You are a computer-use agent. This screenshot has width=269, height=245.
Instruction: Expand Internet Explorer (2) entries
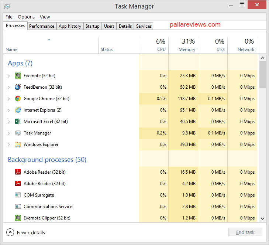9,110
